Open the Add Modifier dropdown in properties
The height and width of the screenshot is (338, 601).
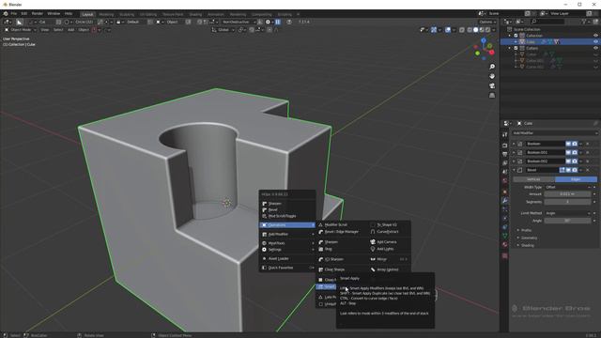tap(555, 133)
